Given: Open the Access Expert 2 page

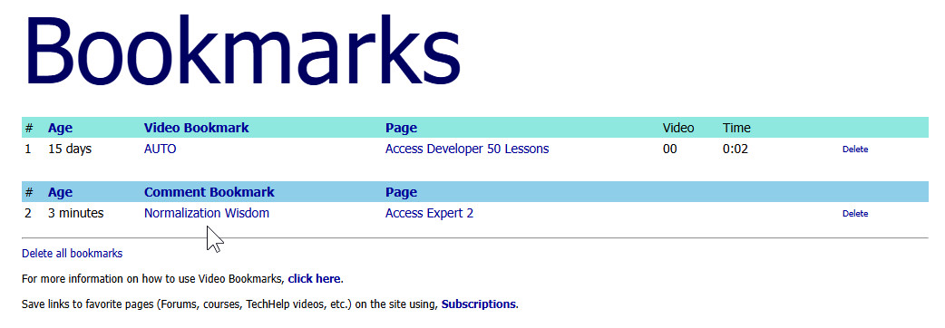Looking at the screenshot, I should coord(429,213).
